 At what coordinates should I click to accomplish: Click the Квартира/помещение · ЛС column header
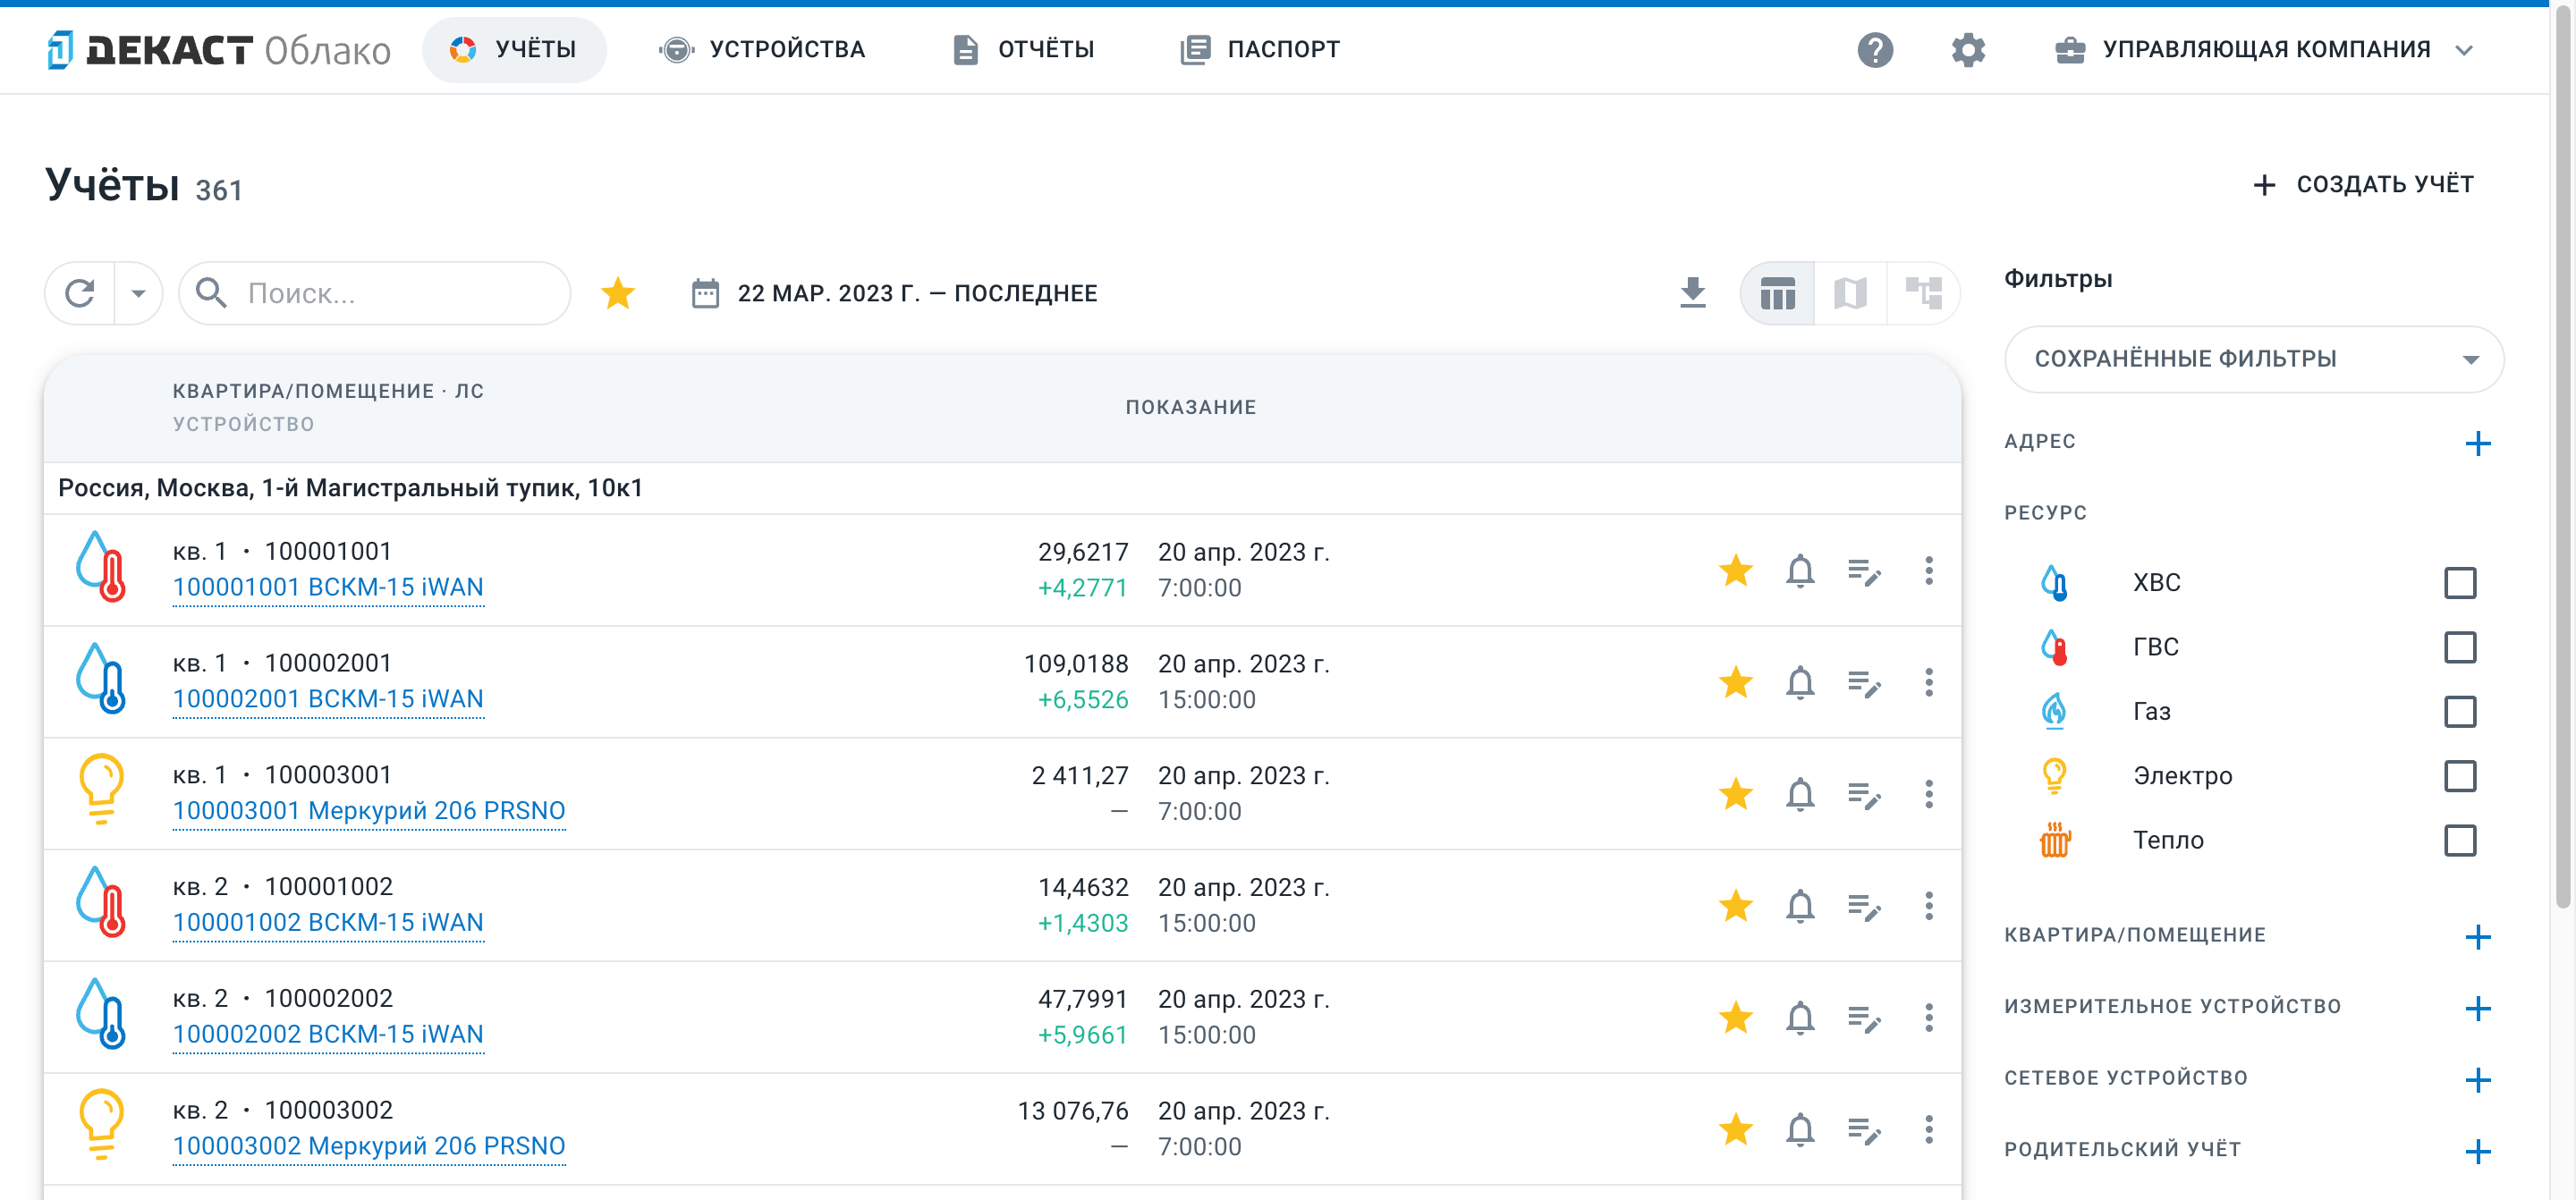(328, 391)
